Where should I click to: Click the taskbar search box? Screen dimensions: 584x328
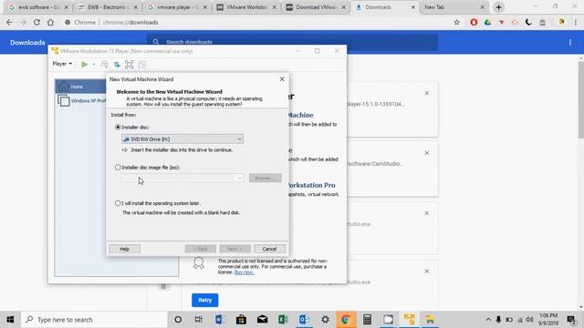point(94,320)
